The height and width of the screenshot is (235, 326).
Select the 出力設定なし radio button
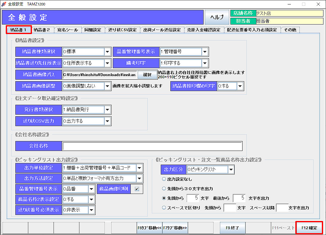164,179
